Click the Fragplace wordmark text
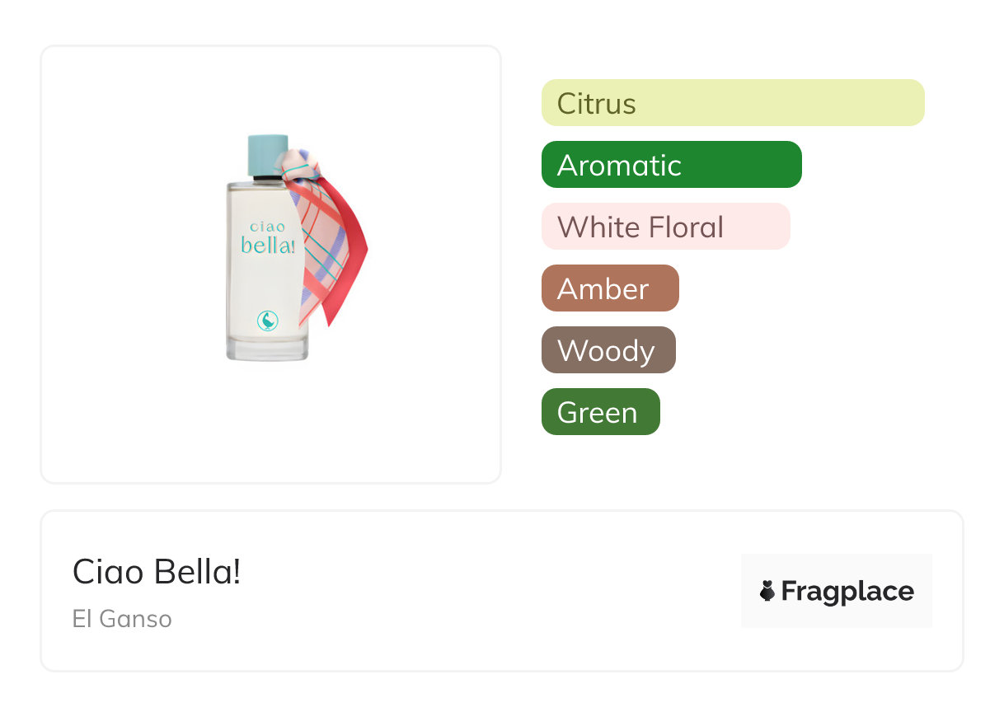This screenshot has width=1004, height=712. (847, 591)
